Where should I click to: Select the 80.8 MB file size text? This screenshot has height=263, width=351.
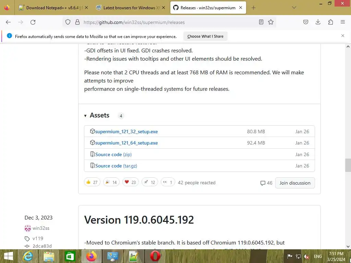[x=256, y=131]
